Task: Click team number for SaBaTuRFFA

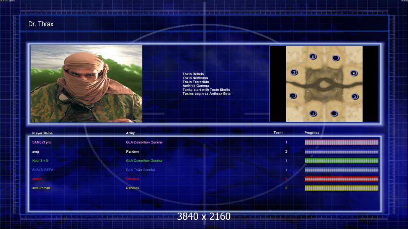Action: coord(286,170)
